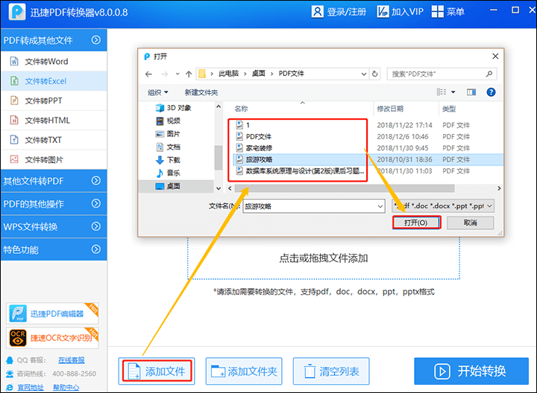Sort by 类型 column header
Image resolution: width=537 pixels, height=393 pixels.
449,109
